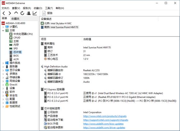Switch to the 菜单 tab
The width and height of the screenshot is (180, 131).
coord(5,18)
